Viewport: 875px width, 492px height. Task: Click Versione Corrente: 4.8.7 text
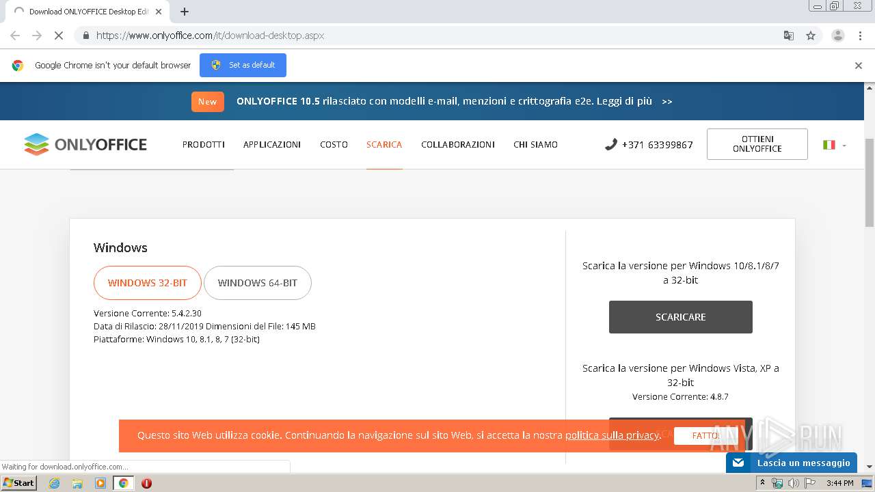point(680,397)
